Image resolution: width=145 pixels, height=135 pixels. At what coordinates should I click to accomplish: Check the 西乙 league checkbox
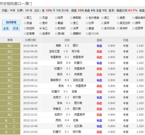pyautogui.click(x=25, y=18)
